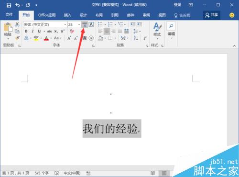The width and height of the screenshot is (239, 177).
Task: Switch to the 审阅 (Review) tab
Action: point(146,15)
